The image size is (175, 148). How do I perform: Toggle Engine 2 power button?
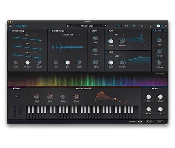50,31
